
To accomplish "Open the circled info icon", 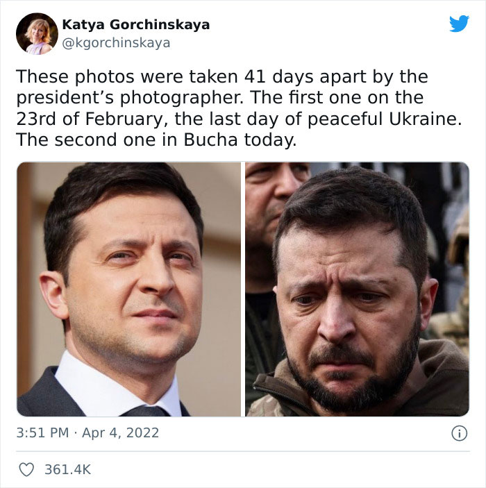I will coord(458,433).
